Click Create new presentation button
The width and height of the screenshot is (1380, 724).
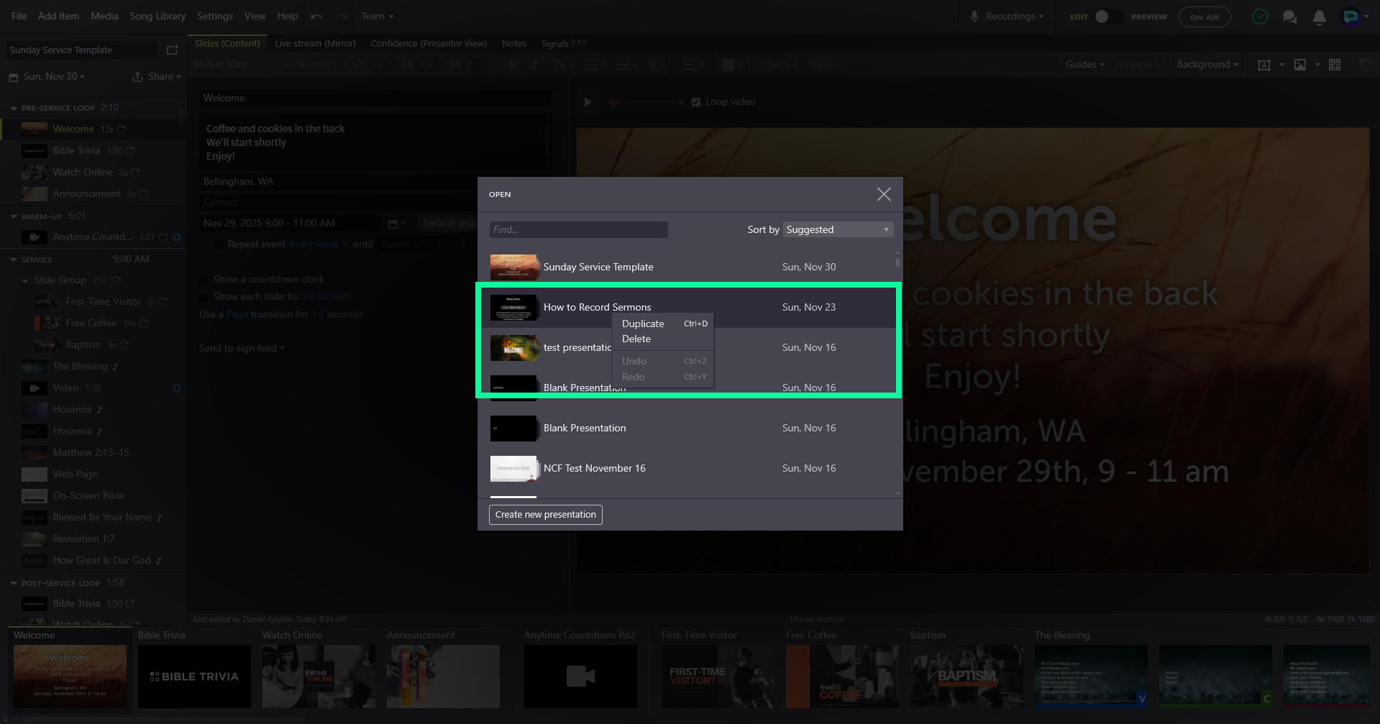pyautogui.click(x=546, y=515)
